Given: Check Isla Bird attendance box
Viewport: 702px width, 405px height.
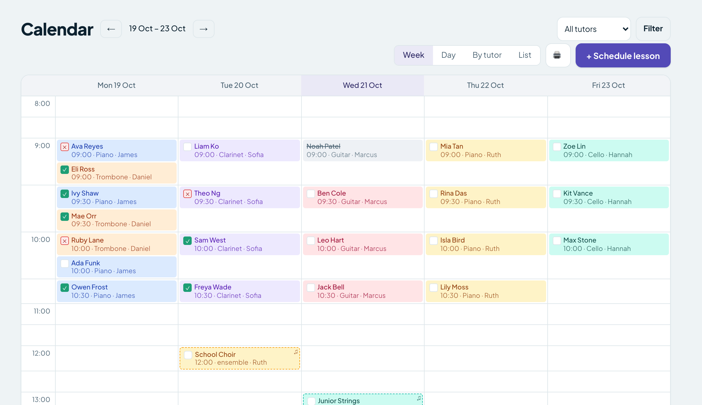Looking at the screenshot, I should click(x=434, y=241).
